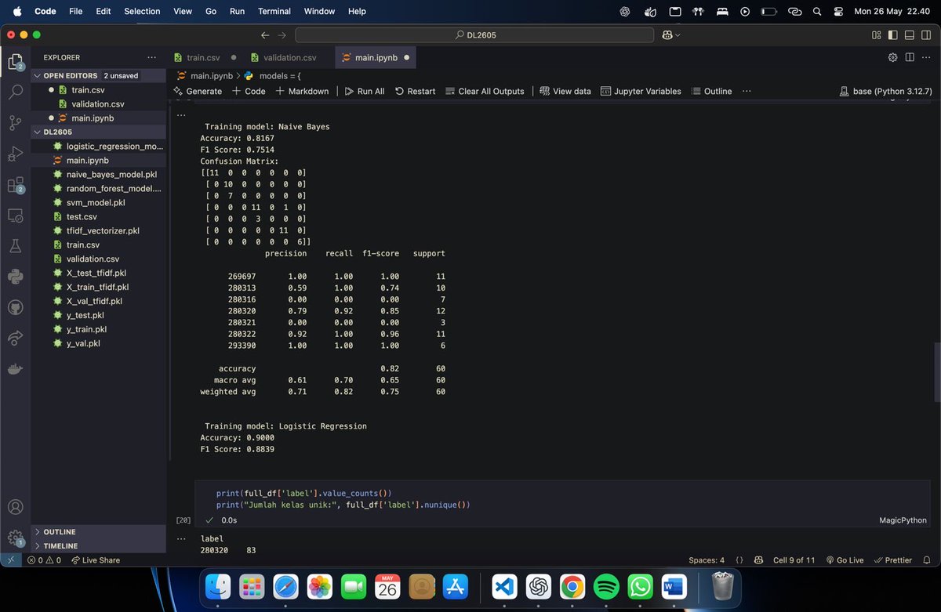Open the Explorer view in activity bar
The width and height of the screenshot is (941, 612).
pos(15,62)
